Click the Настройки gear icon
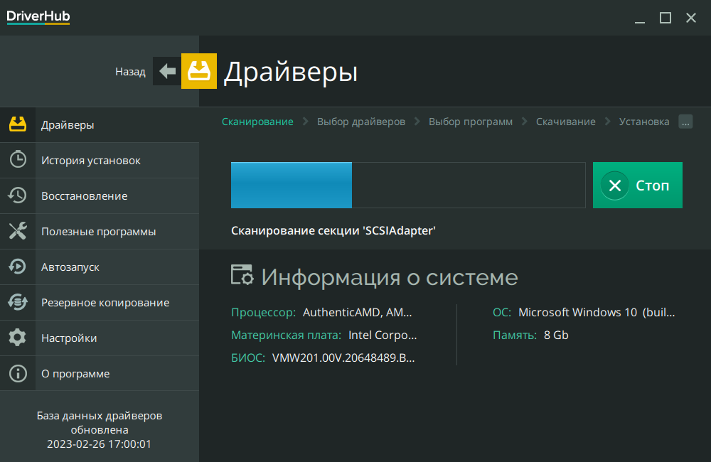The image size is (711, 462). point(18,338)
